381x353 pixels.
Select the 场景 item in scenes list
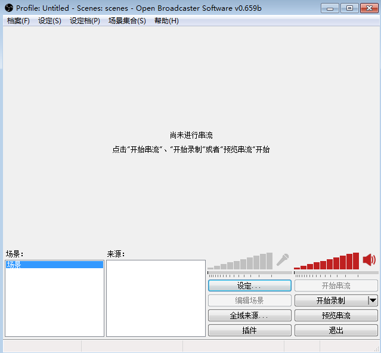[x=54, y=265]
